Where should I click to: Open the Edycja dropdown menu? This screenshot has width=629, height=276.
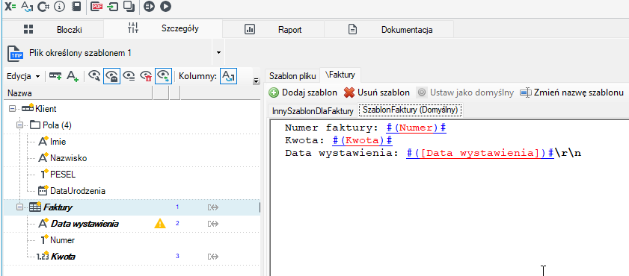24,76
